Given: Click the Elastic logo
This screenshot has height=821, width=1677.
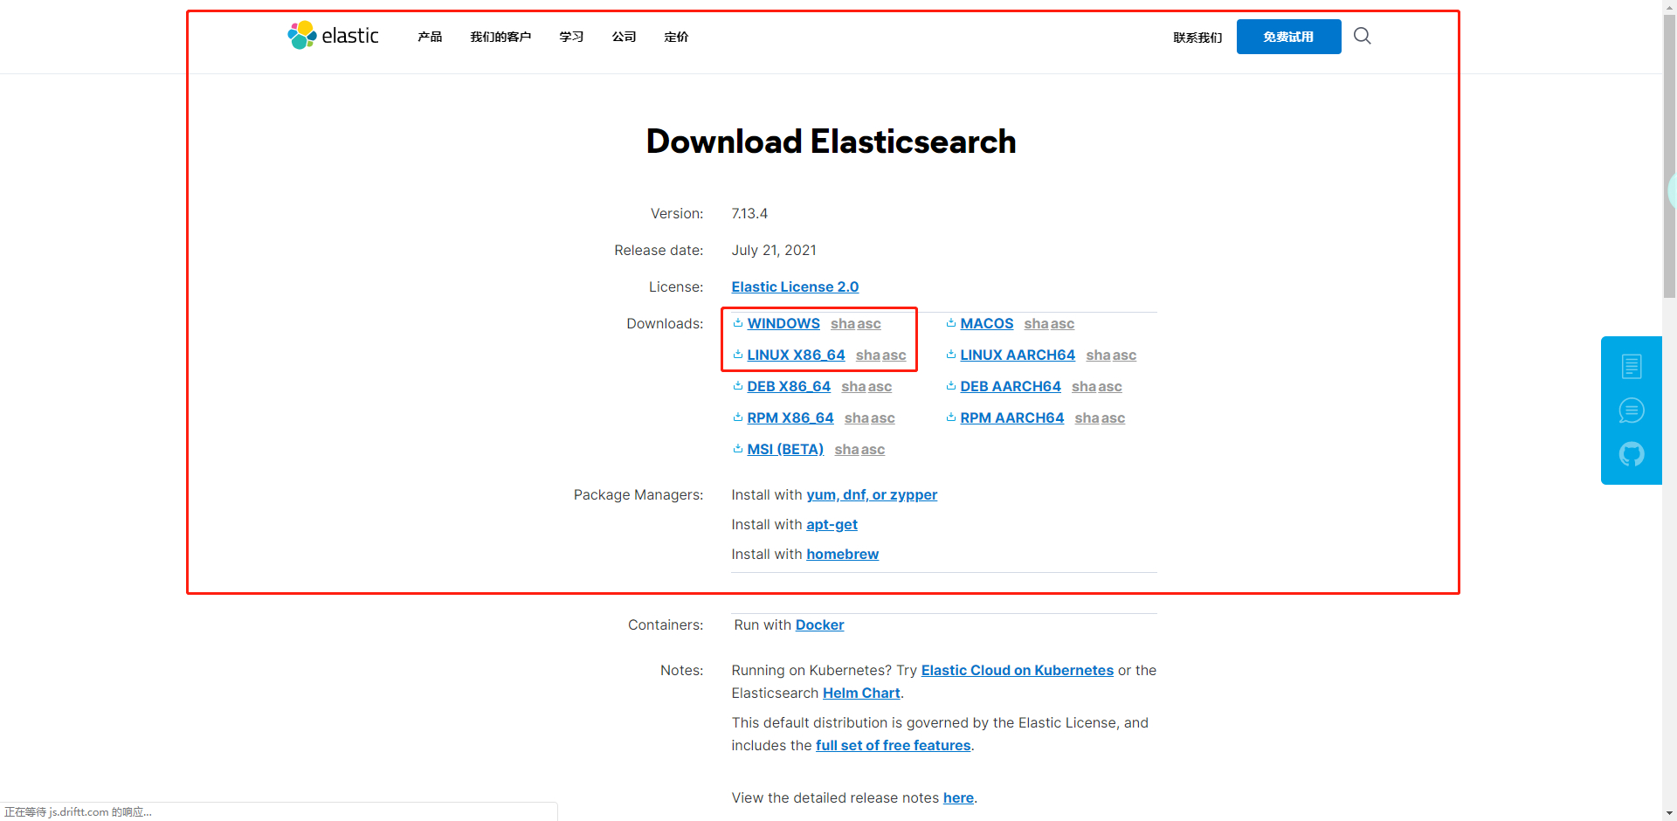Looking at the screenshot, I should click(x=333, y=36).
